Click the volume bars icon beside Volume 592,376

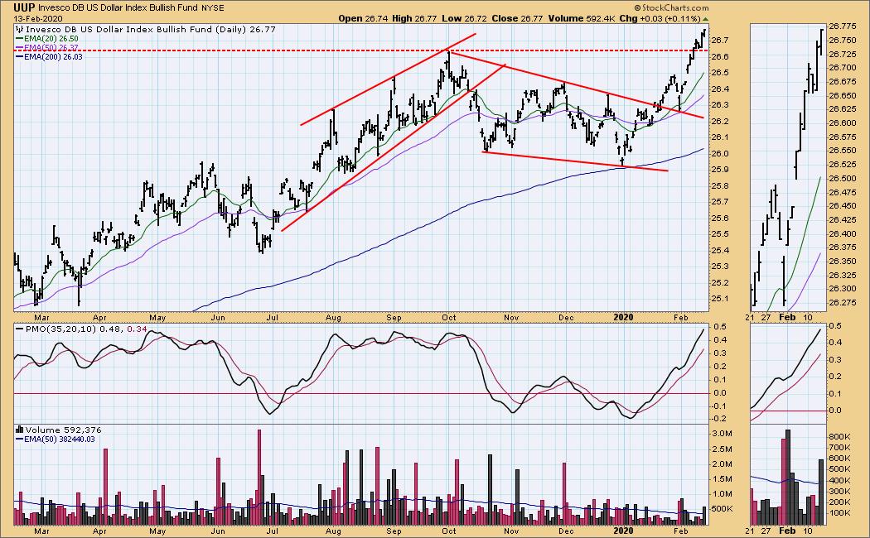tap(19, 430)
